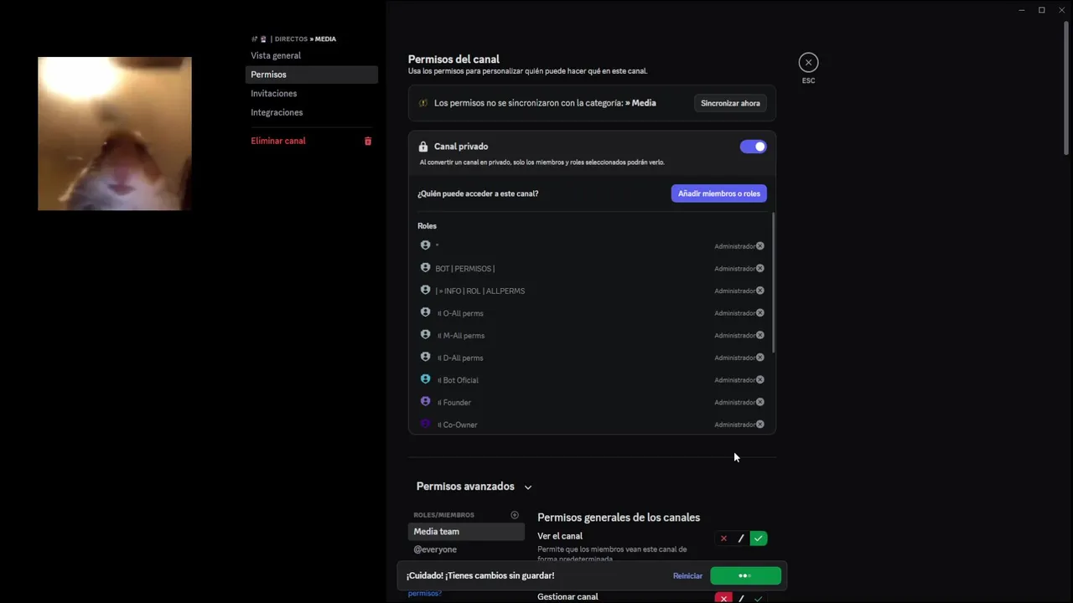
Task: Click the purple Founder shield icon
Action: click(x=425, y=401)
